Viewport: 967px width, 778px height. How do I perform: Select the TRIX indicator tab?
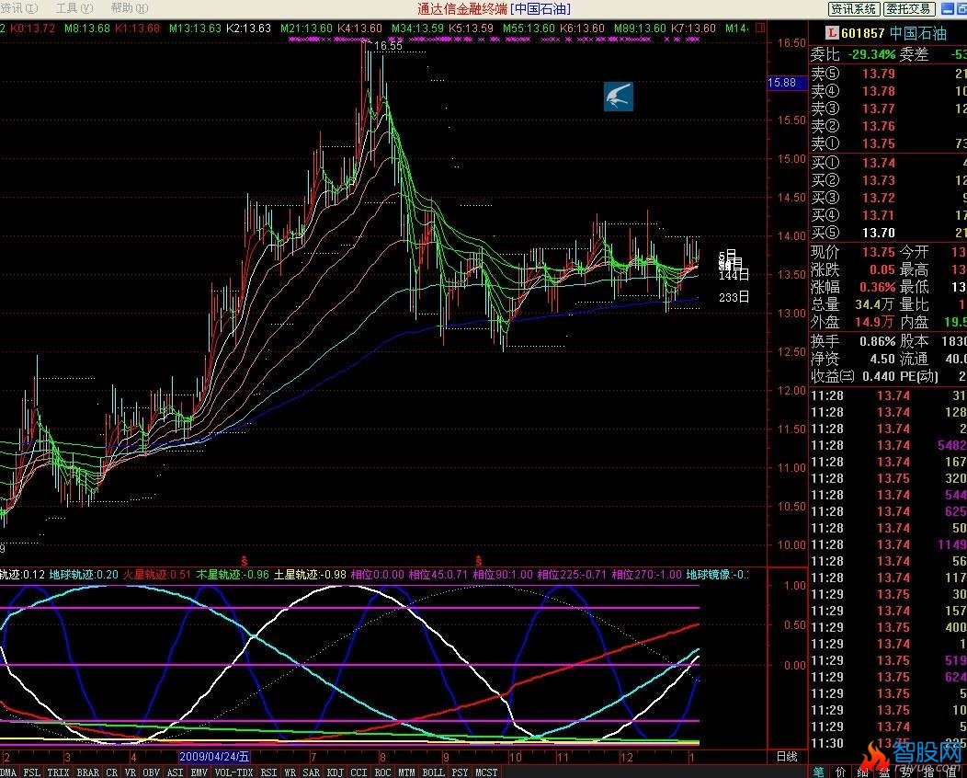tap(58, 772)
